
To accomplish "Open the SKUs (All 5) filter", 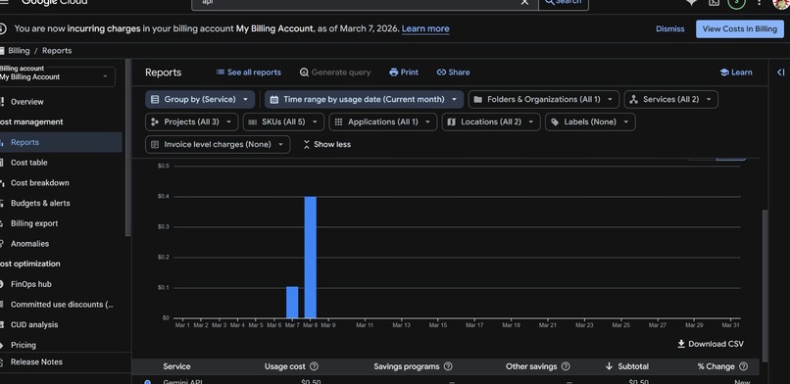I will [283, 121].
